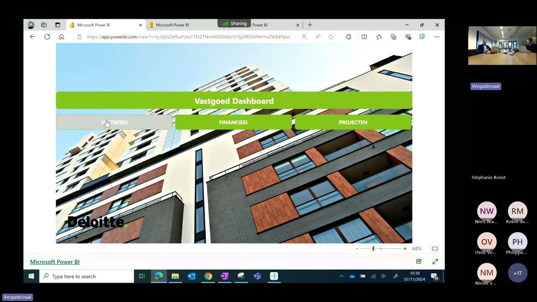The image size is (537, 302).
Task: Open Outlook from the taskbar
Action: (192, 276)
